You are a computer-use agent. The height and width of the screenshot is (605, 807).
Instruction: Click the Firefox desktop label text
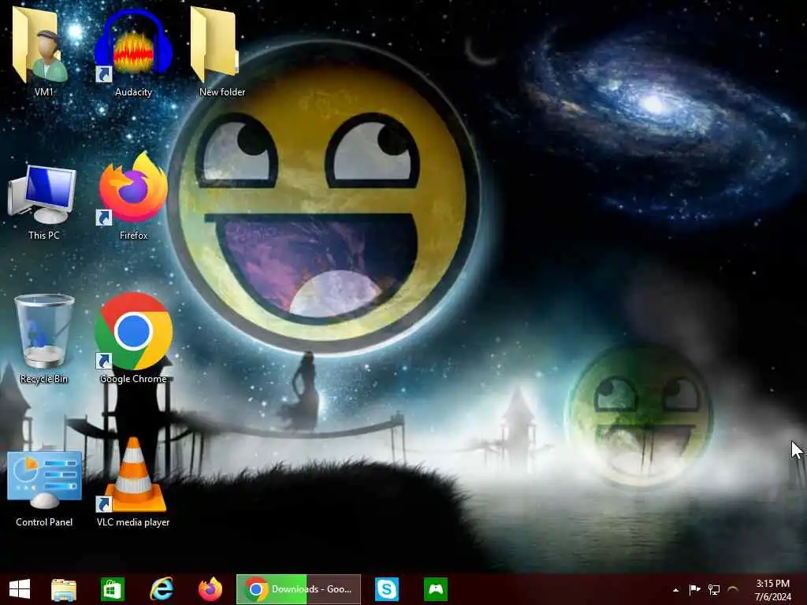(x=134, y=235)
